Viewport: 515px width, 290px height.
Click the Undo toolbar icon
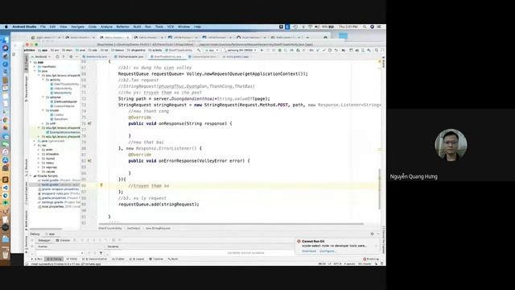(336, 50)
